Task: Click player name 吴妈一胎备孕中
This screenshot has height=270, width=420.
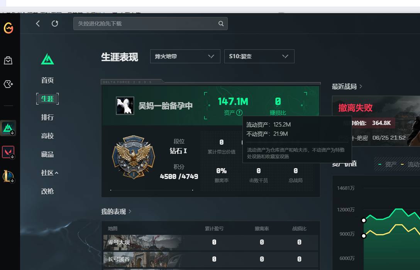Action: coord(166,106)
